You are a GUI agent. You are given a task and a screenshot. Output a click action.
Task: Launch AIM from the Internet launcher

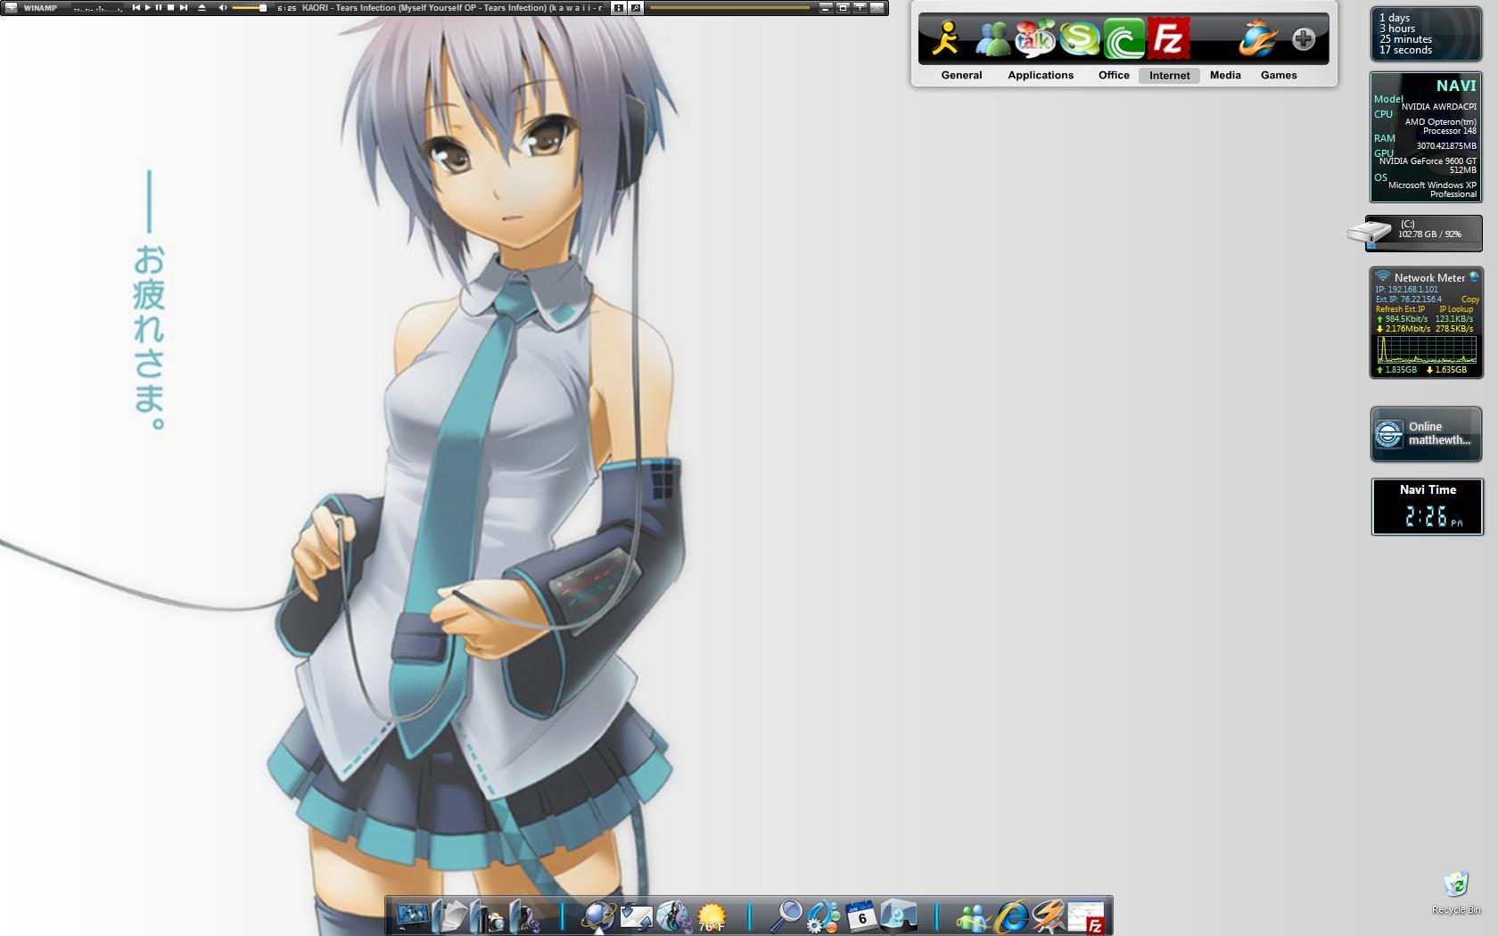tap(946, 39)
